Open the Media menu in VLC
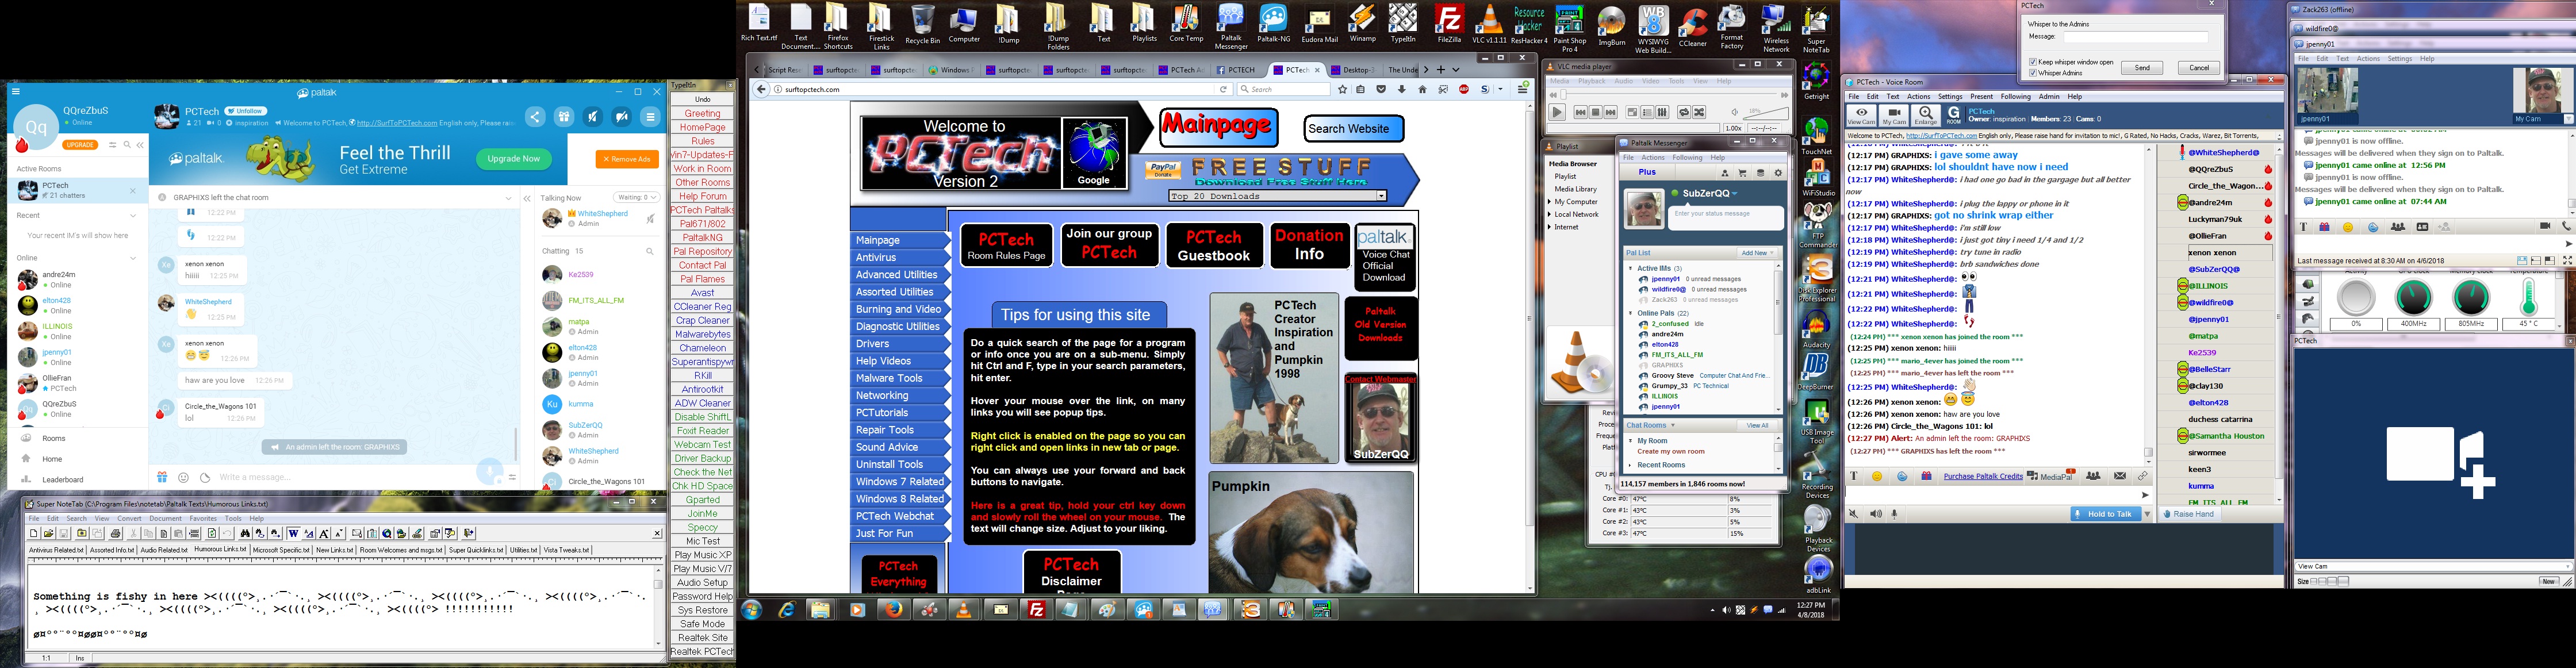The width and height of the screenshot is (2576, 668). click(x=1560, y=81)
